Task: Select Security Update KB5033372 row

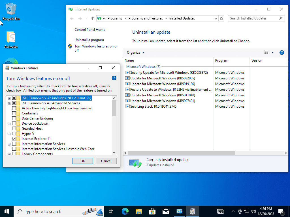Action: point(168,73)
